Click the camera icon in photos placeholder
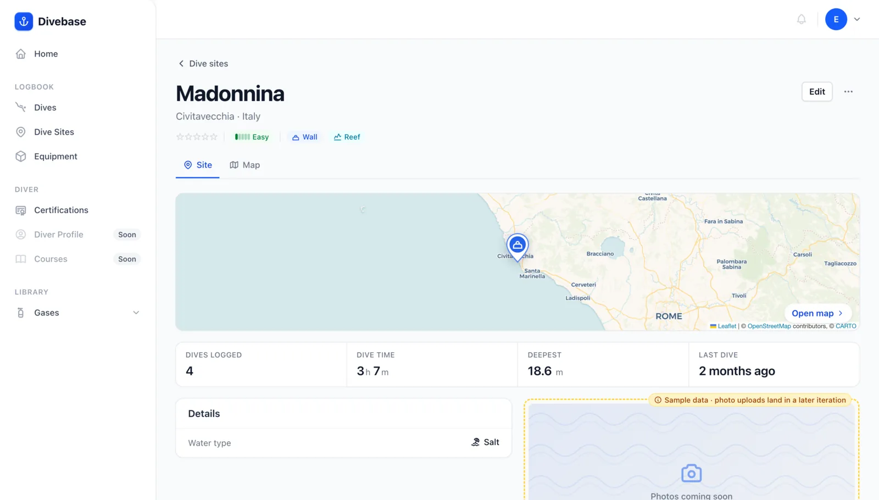The image size is (879, 500). point(691,473)
